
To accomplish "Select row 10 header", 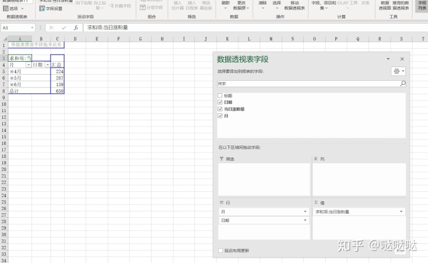I will pyautogui.click(x=4, y=104).
